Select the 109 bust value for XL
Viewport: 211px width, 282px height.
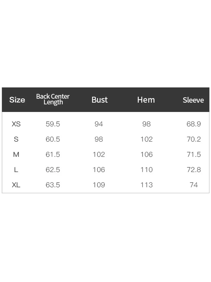click(x=99, y=185)
